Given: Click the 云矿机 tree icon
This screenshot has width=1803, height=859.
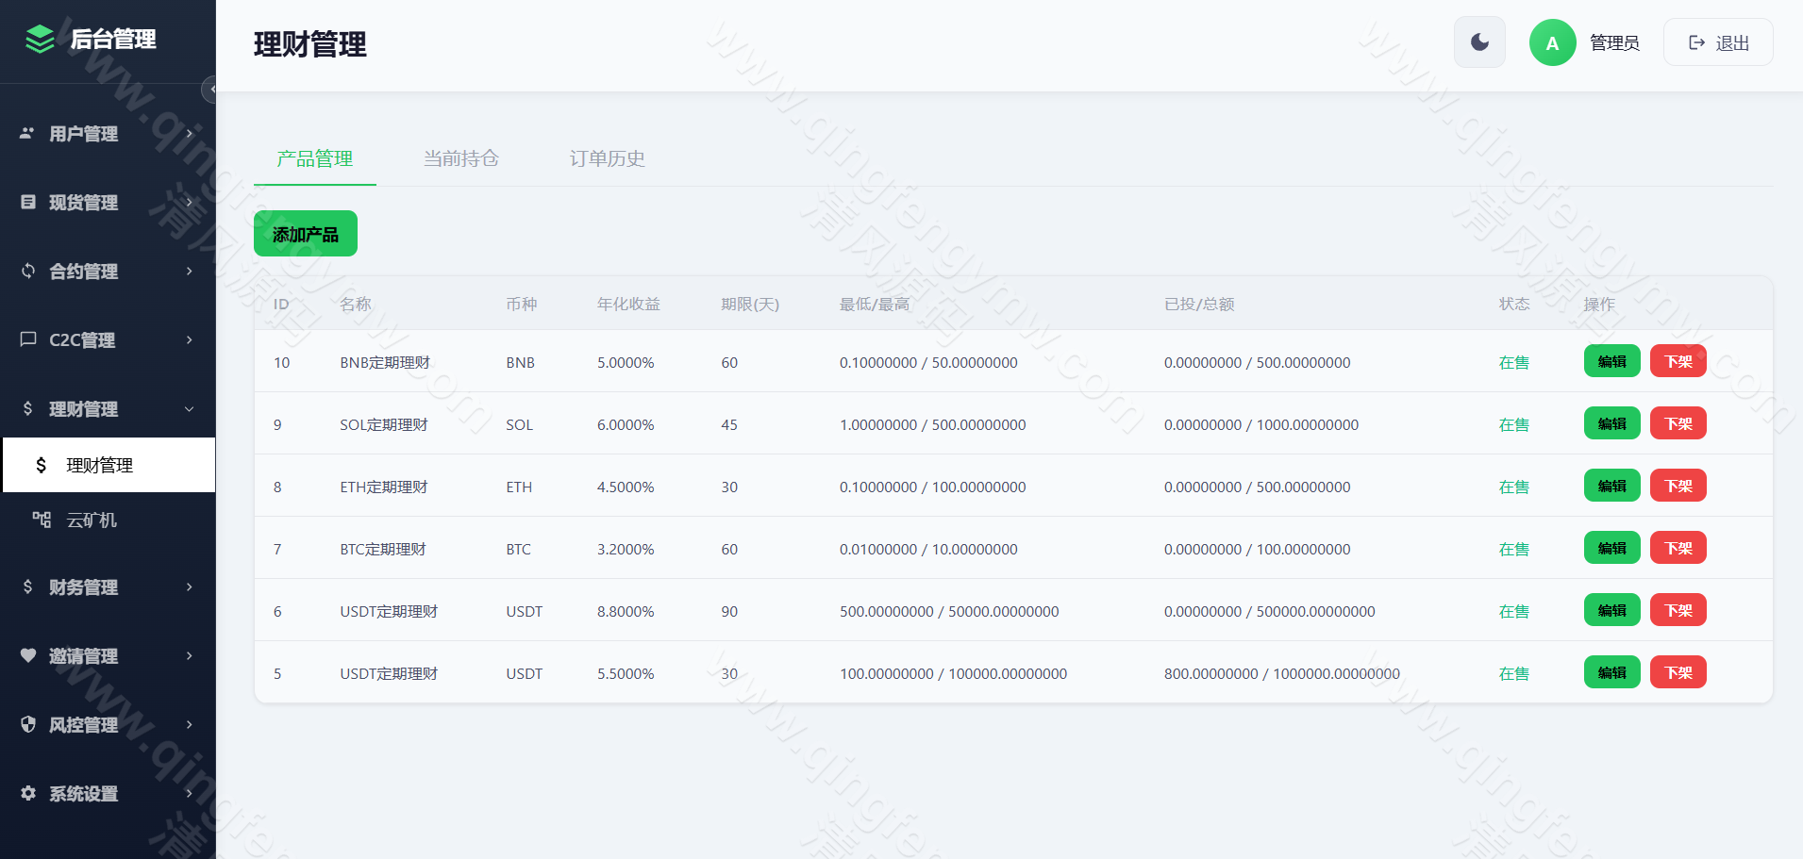Looking at the screenshot, I should click(42, 520).
